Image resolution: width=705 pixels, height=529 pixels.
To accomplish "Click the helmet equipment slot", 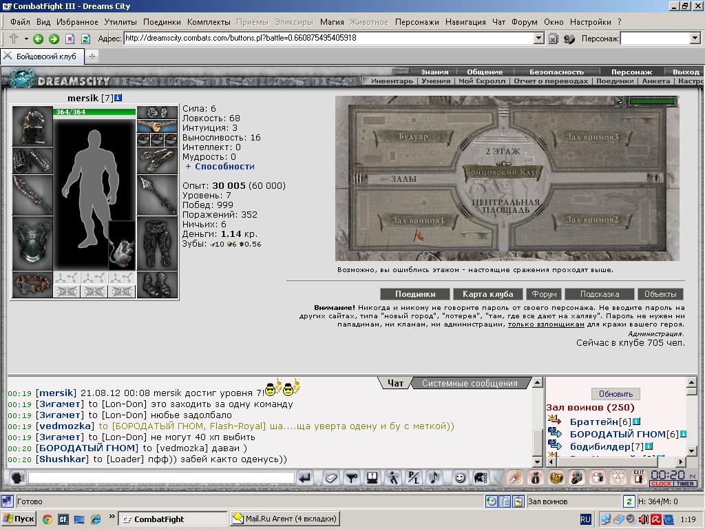I will 32,126.
